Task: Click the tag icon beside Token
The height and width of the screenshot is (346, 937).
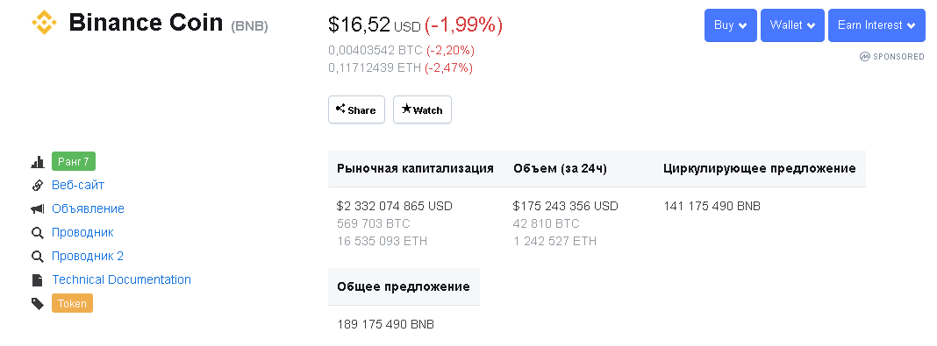Action: coord(38,304)
